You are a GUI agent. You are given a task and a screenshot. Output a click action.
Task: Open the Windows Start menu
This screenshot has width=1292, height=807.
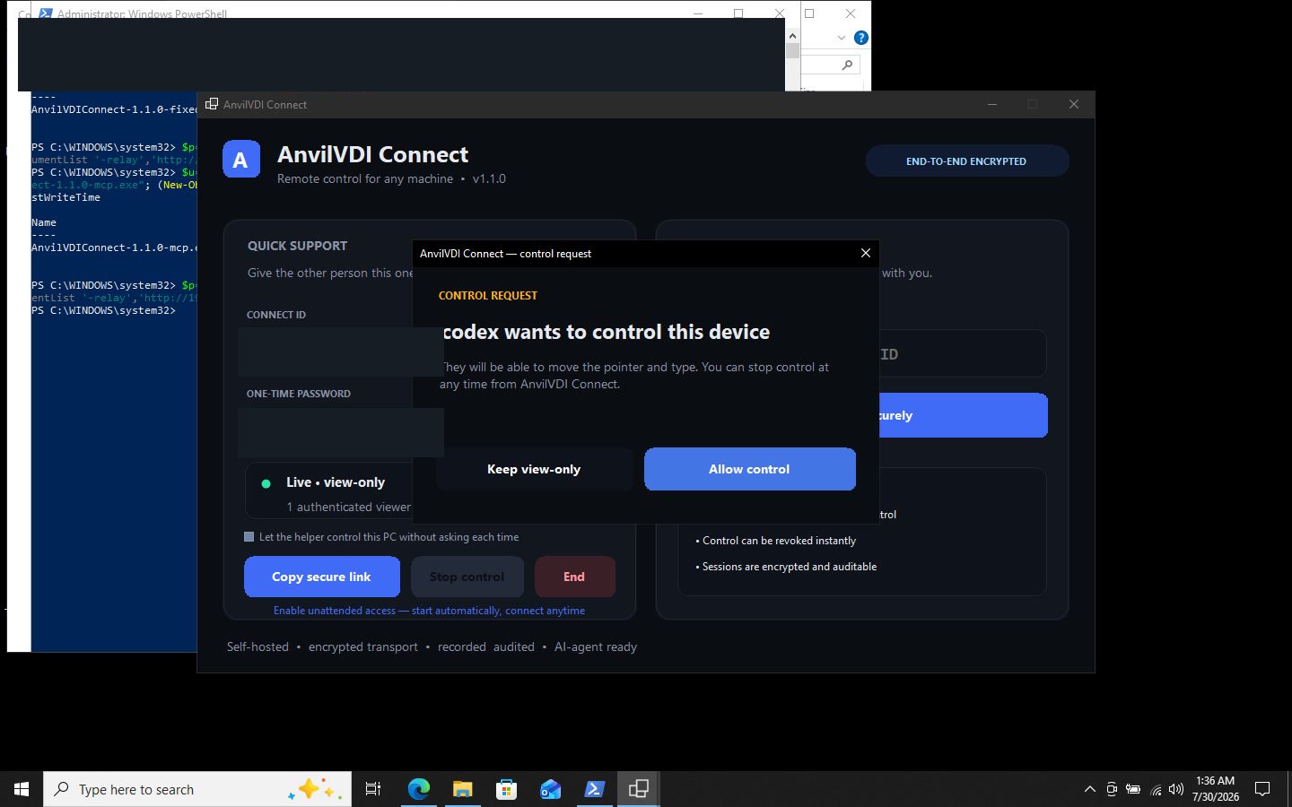[22, 789]
